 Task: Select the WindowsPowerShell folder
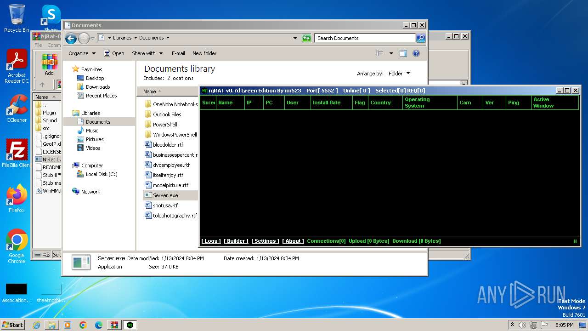171,135
